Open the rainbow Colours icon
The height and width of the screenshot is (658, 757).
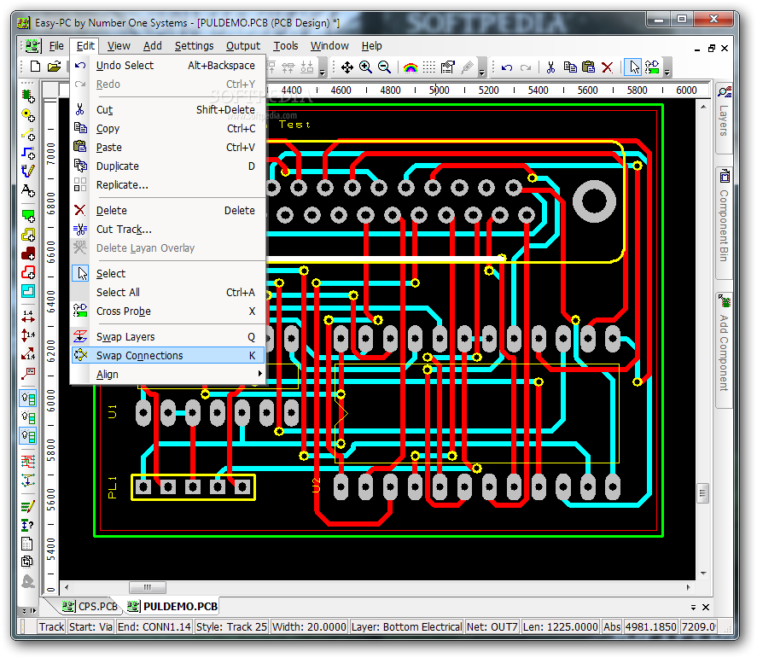[x=411, y=67]
